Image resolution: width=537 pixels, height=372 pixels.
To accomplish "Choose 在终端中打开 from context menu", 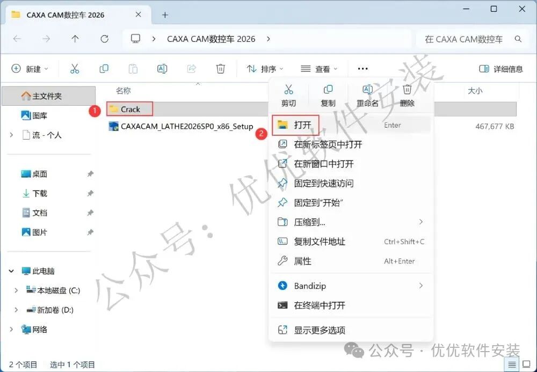I will coord(351,305).
